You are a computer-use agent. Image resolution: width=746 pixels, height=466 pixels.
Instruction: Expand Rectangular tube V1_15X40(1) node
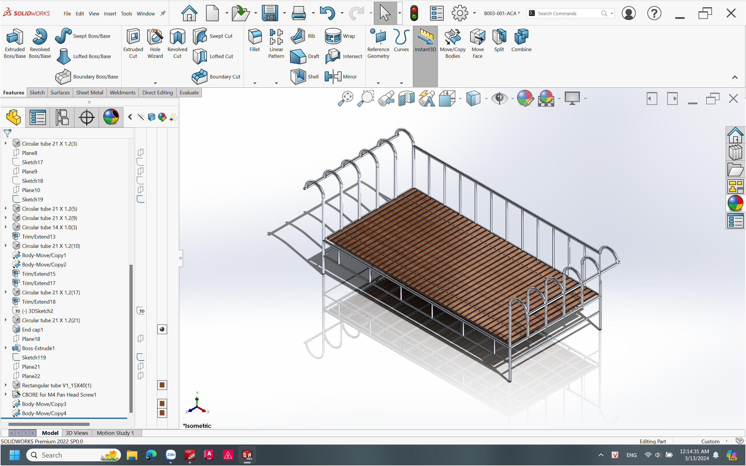point(6,385)
